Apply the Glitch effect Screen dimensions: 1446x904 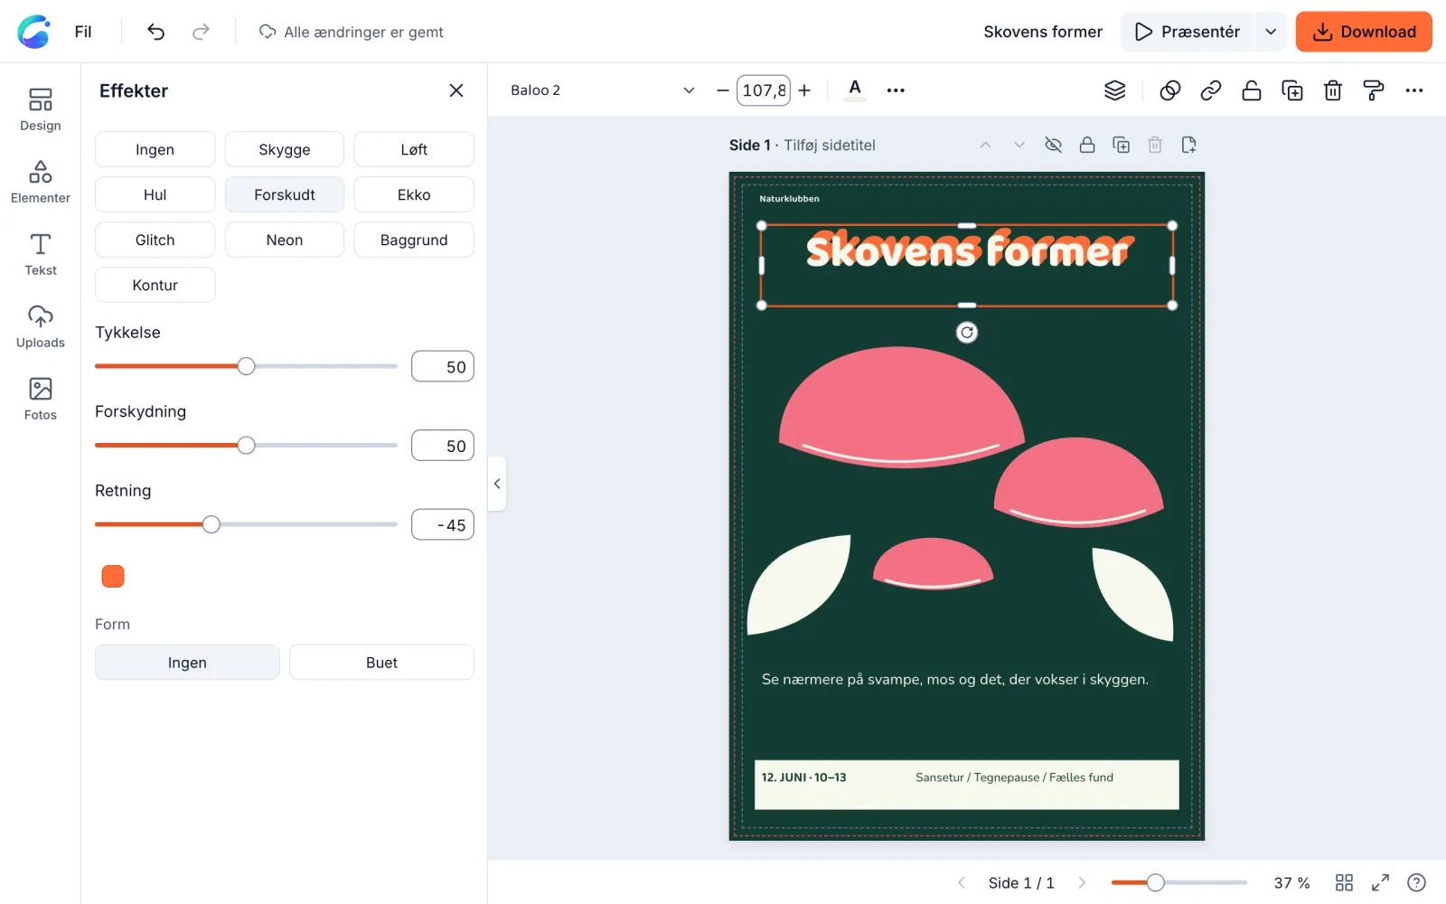[x=155, y=240]
